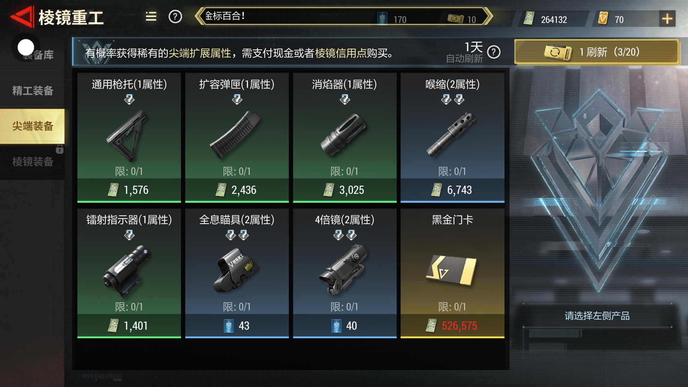Click the red back arrow icon

coord(21,17)
